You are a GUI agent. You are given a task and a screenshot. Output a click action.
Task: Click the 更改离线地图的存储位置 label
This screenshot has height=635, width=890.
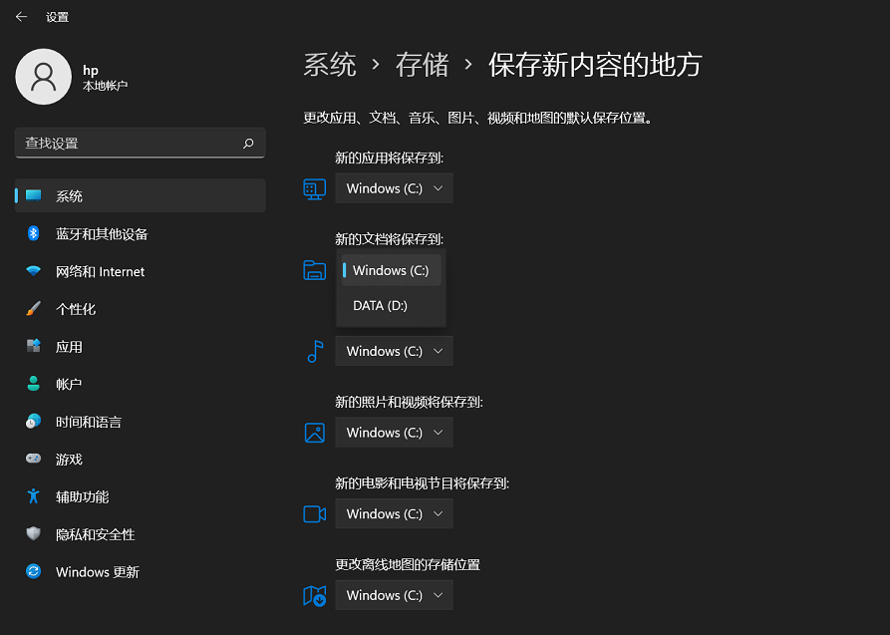point(408,564)
